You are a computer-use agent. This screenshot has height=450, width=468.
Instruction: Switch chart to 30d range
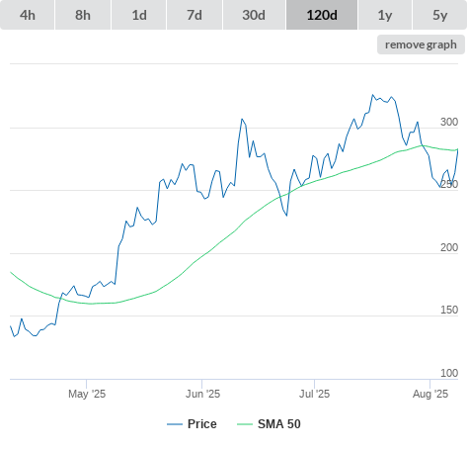click(x=254, y=15)
